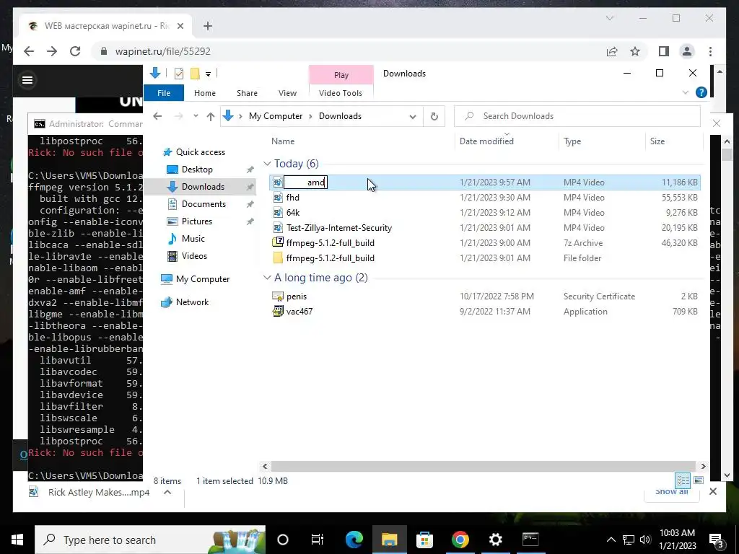
Task: Open Settings gear on taskbar
Action: pos(495,540)
